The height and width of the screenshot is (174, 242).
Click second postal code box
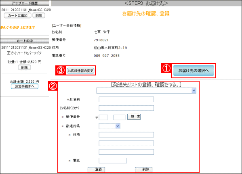[119, 117]
